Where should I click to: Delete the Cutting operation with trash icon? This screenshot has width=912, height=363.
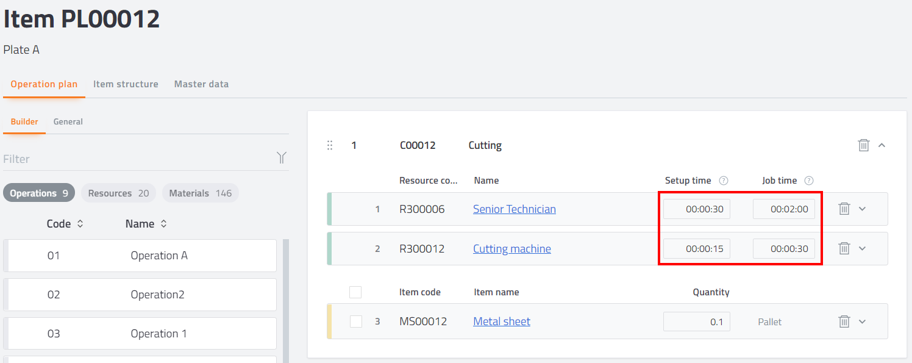coord(864,145)
